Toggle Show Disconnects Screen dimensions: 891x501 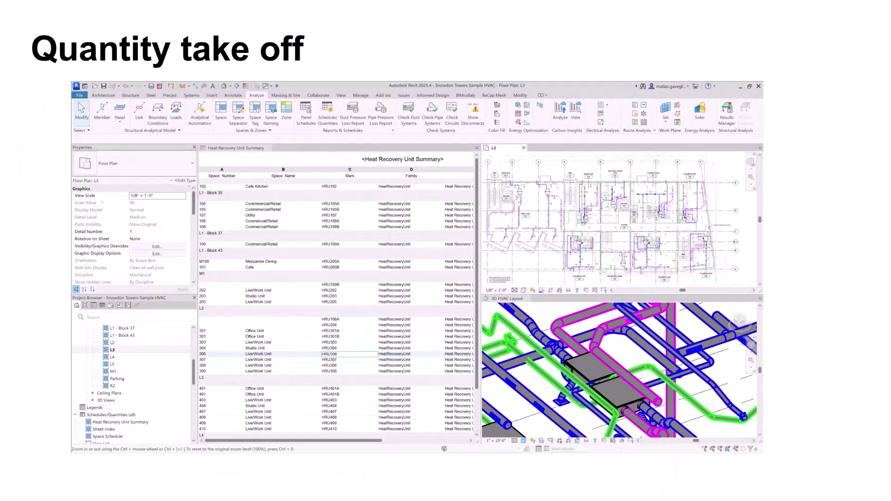[473, 113]
